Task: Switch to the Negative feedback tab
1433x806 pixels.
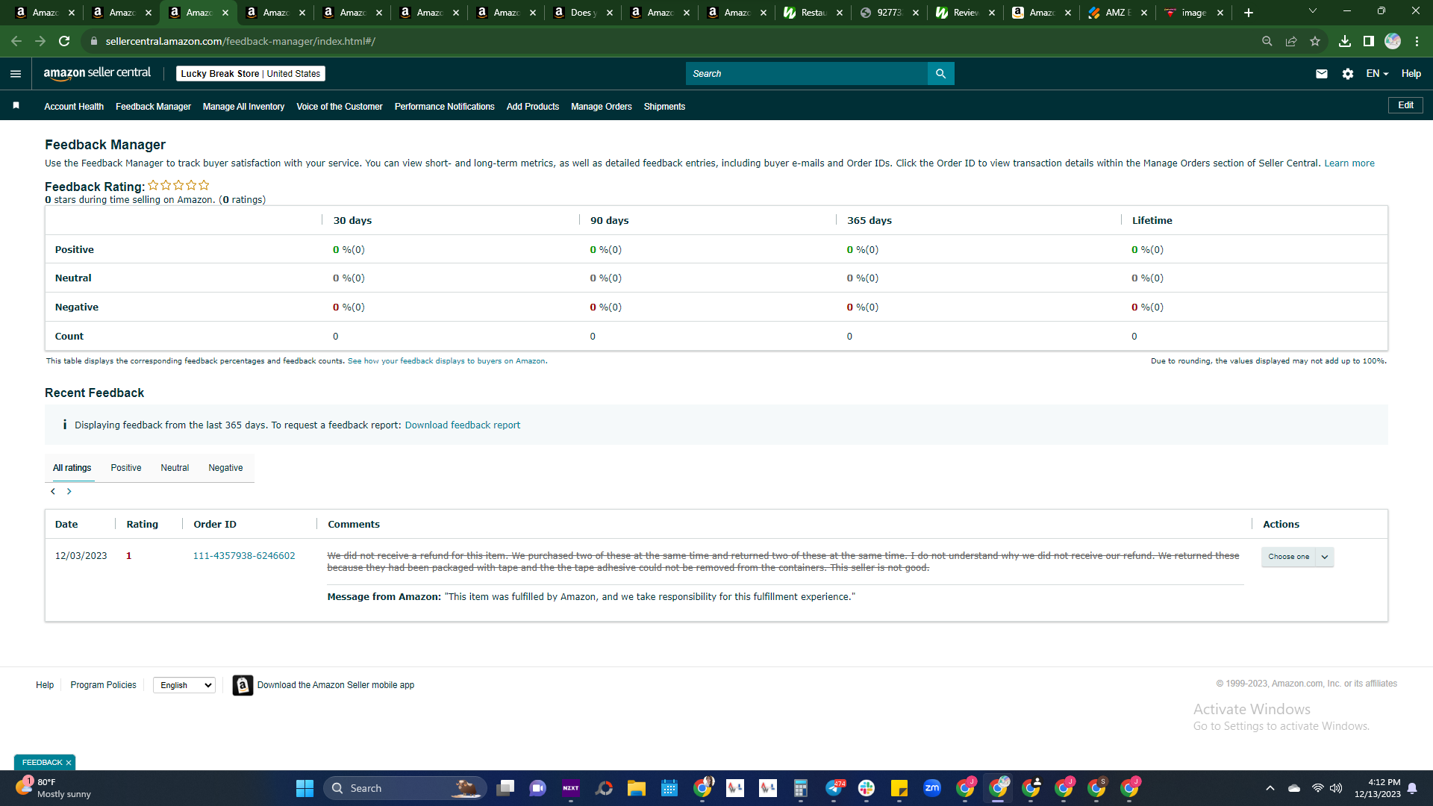Action: [225, 468]
